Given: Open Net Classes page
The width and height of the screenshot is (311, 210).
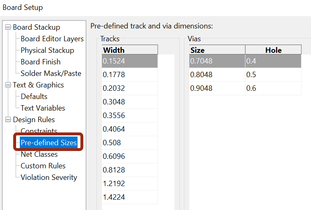Looking at the screenshot, I should [x=39, y=154].
